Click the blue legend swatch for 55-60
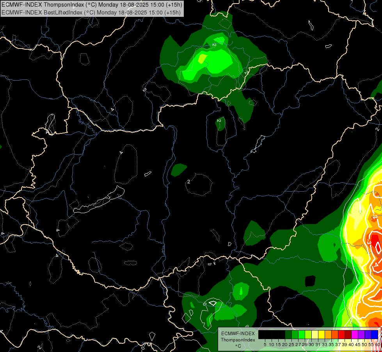The height and width of the screenshot is (352, 382). 375,334
